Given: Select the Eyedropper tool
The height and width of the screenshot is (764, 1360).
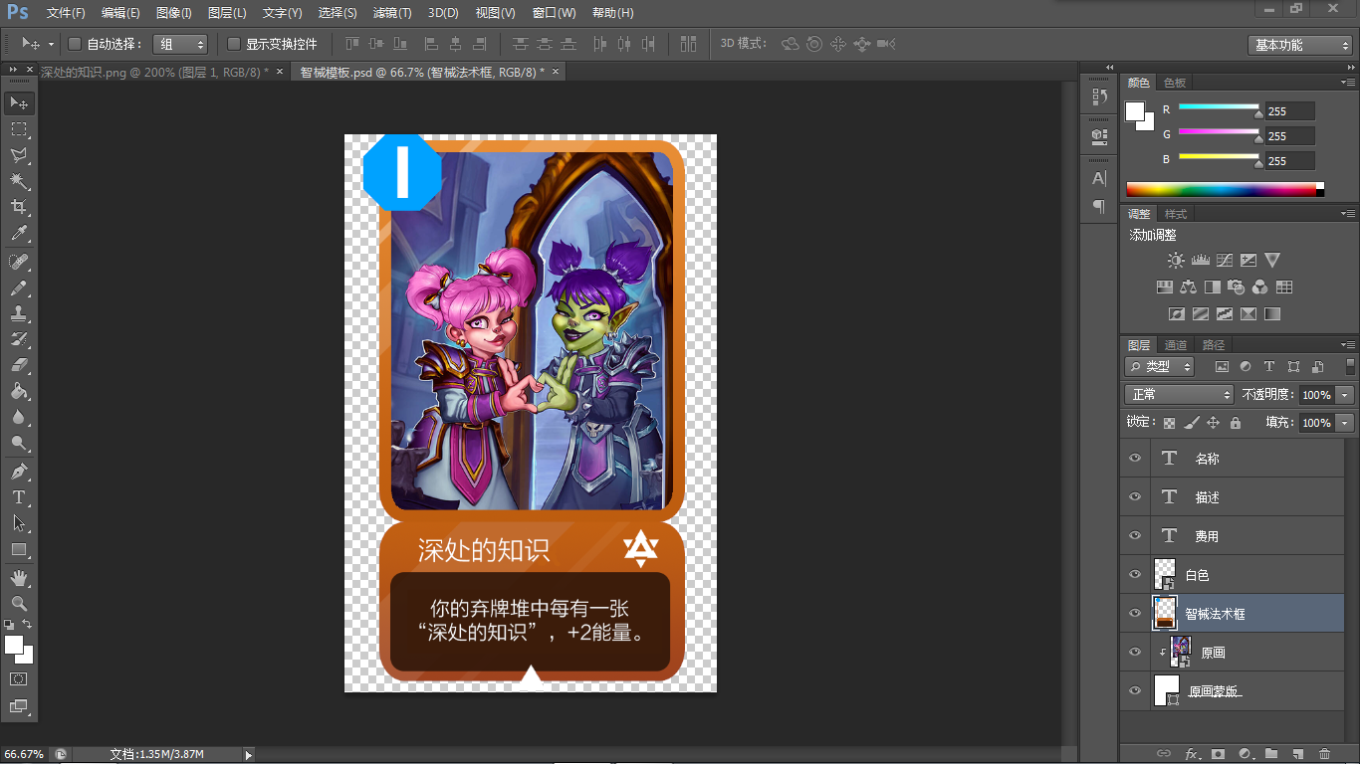Looking at the screenshot, I should [19, 234].
